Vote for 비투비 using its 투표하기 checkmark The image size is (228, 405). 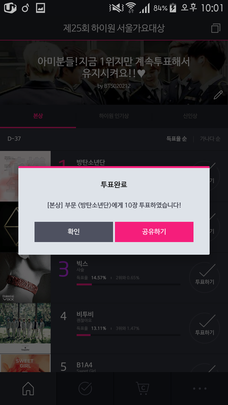pyautogui.click(x=205, y=328)
